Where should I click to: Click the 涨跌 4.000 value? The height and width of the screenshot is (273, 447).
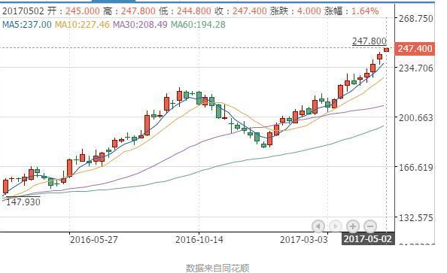click(309, 11)
